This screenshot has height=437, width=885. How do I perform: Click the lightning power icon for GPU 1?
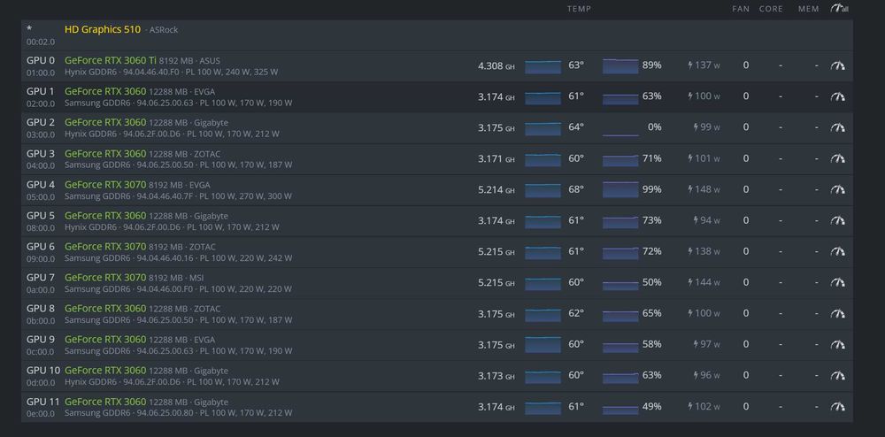point(690,96)
